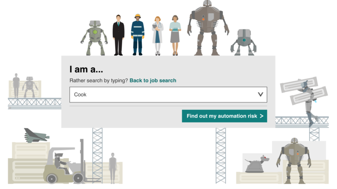The image size is (337, 189).
Task: Click the robot dog with the red eye
Action: pos(257,164)
